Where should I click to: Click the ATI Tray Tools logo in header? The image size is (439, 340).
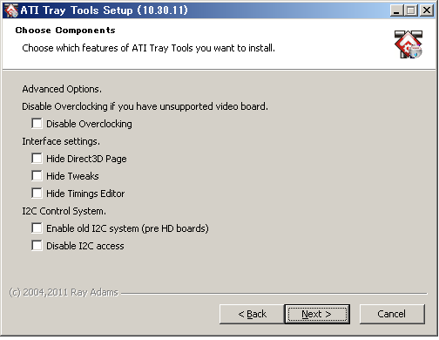[409, 44]
